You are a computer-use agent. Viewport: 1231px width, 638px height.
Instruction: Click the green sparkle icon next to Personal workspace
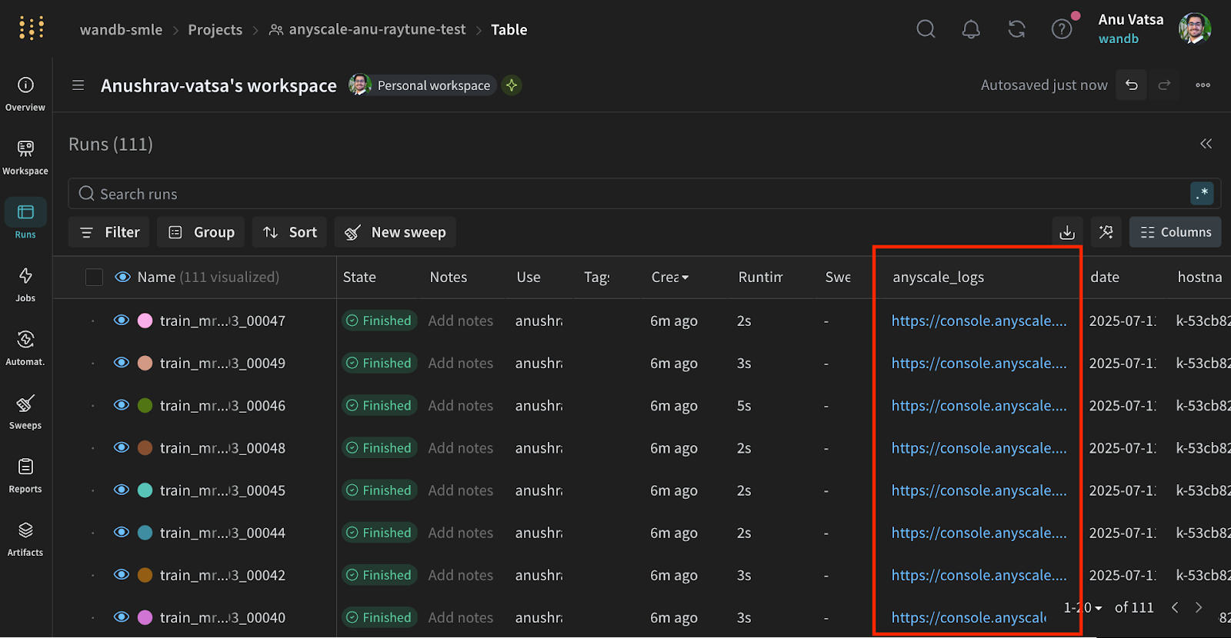point(512,85)
